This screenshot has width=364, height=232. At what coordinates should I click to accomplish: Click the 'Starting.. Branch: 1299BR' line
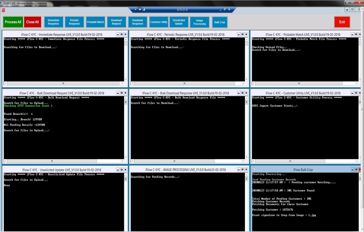click(x=23, y=119)
